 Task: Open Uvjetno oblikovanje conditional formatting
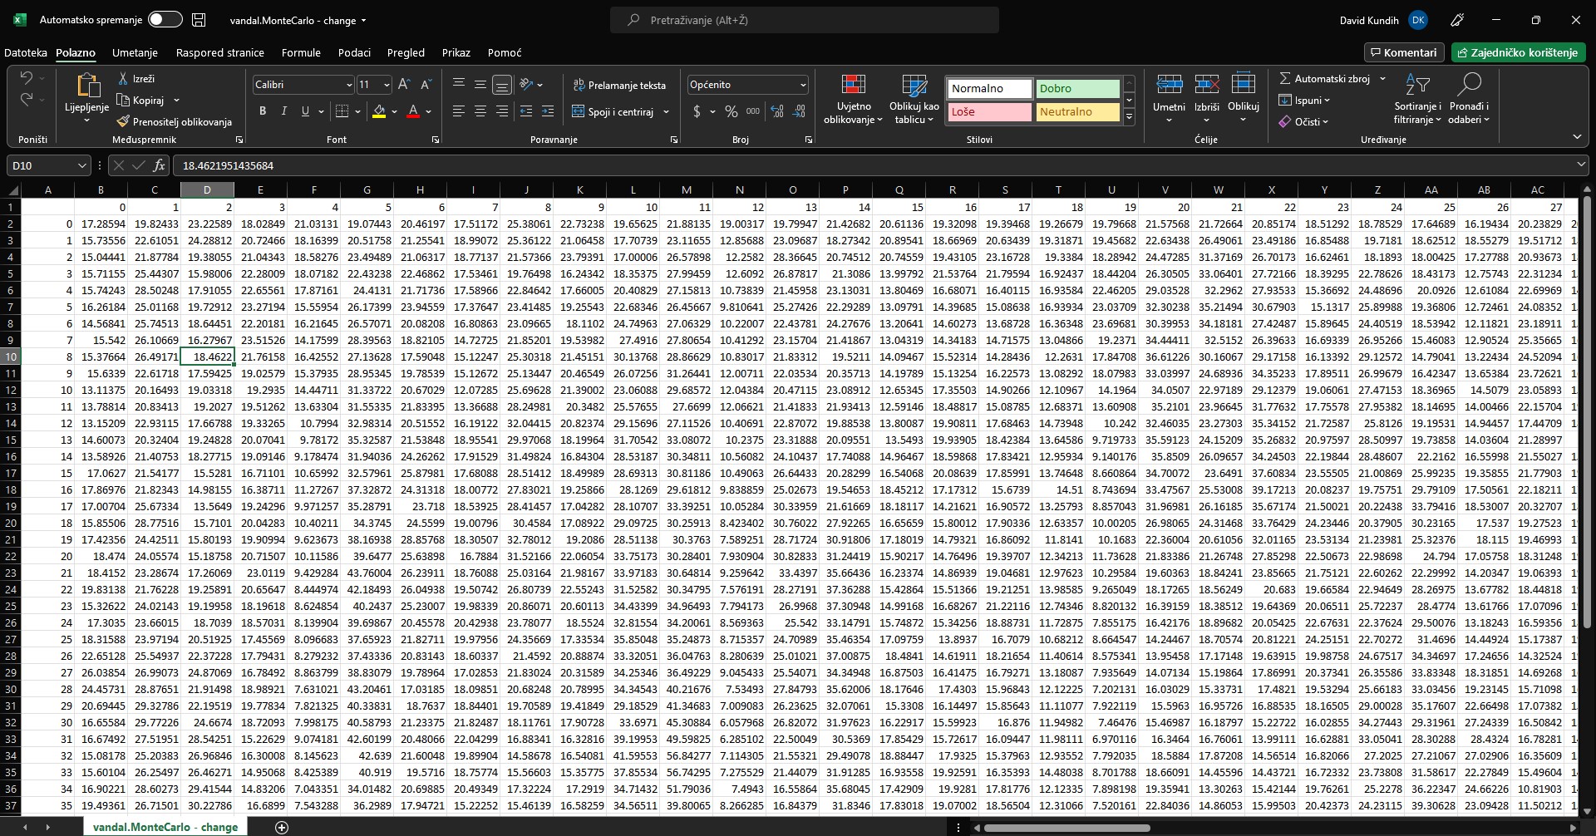854,100
